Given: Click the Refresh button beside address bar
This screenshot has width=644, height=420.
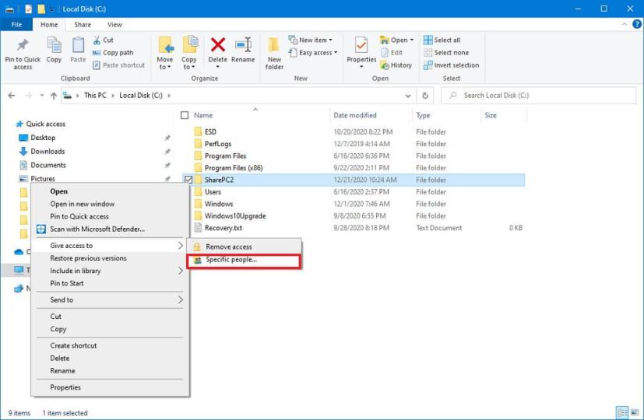Looking at the screenshot, I should click(425, 96).
